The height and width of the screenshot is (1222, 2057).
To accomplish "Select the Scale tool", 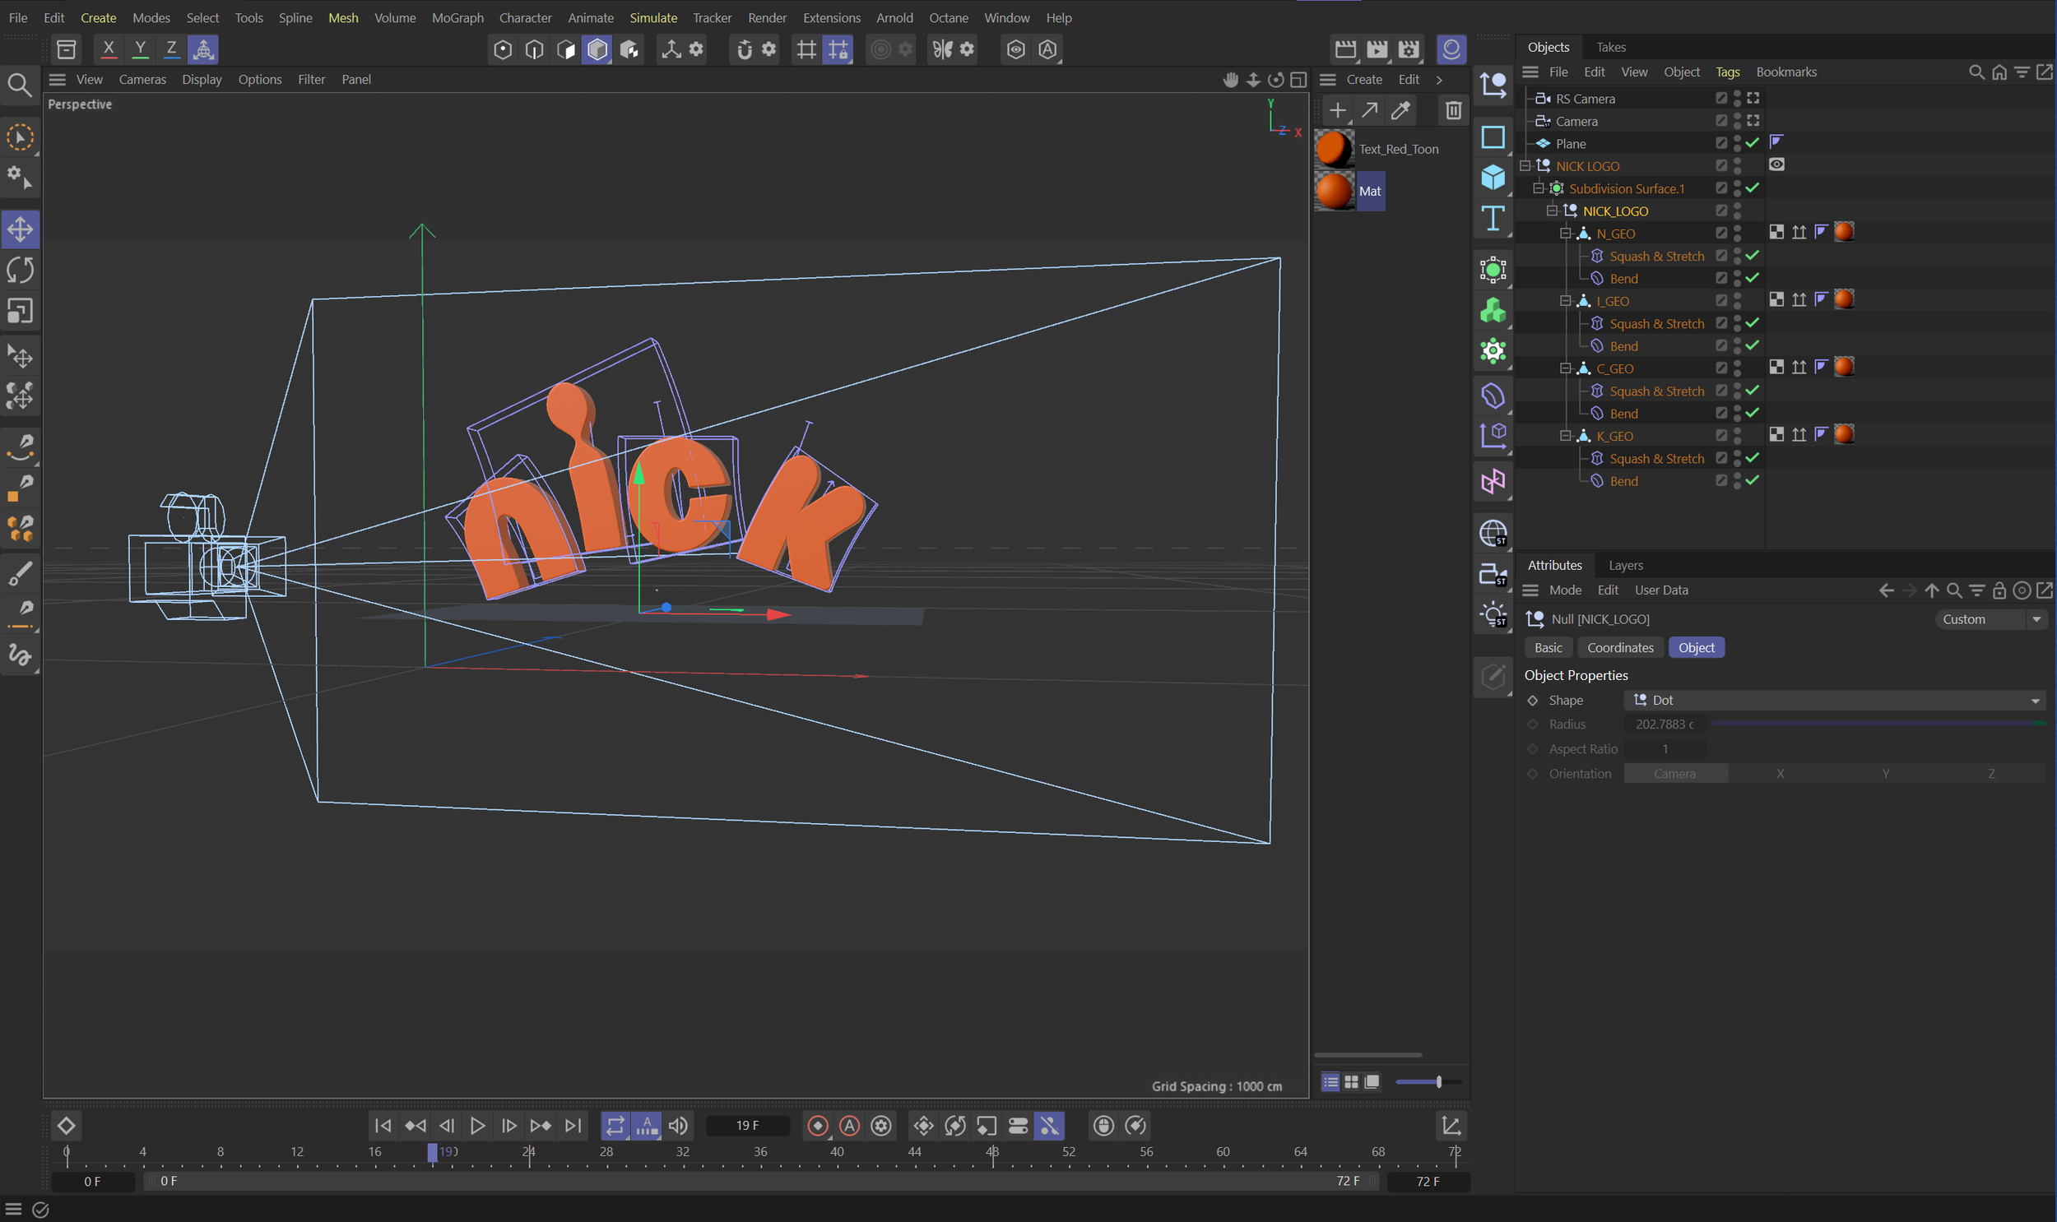I will pyautogui.click(x=21, y=312).
